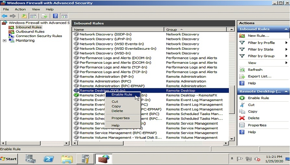Screen dimensions: 290x165
Task: Sort by the Name column header
Action: 118,30
